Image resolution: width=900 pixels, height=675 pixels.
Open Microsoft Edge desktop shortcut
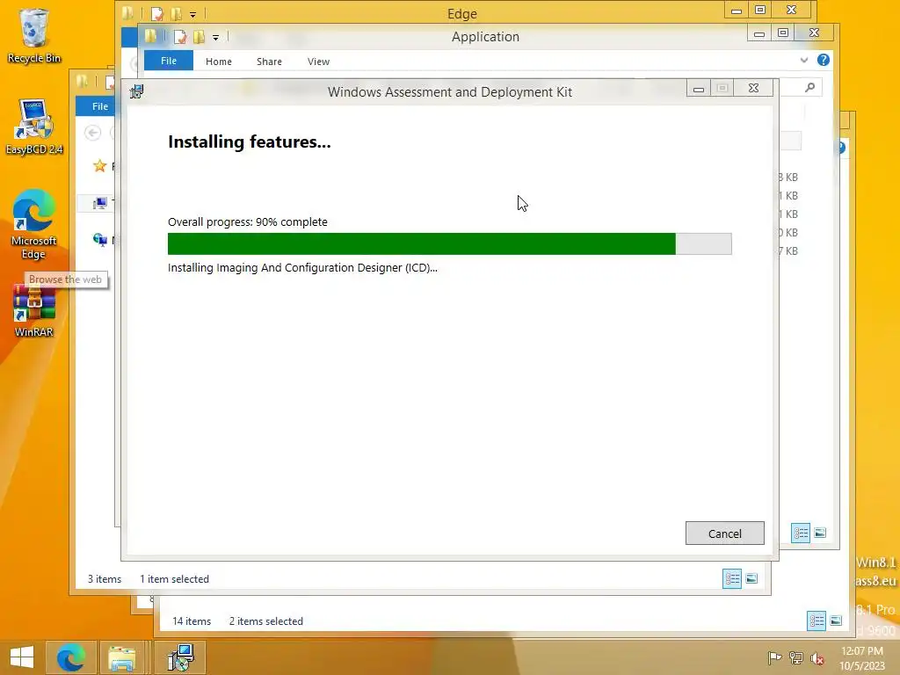click(33, 224)
